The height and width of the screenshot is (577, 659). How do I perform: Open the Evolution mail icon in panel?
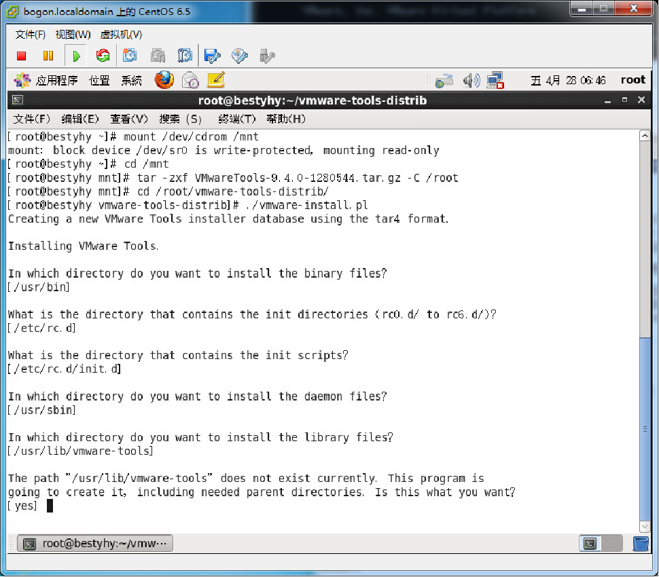(190, 80)
